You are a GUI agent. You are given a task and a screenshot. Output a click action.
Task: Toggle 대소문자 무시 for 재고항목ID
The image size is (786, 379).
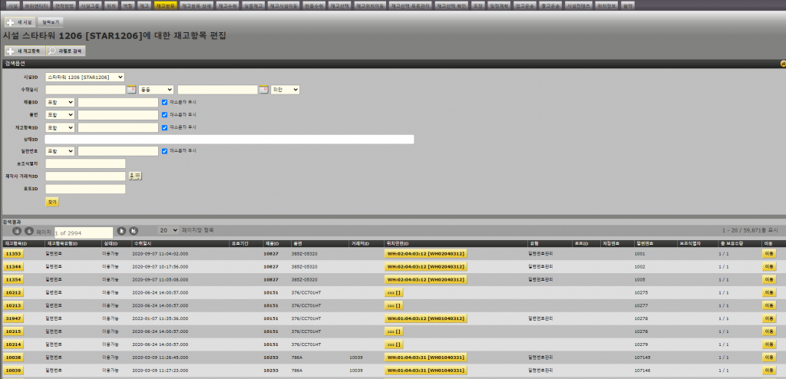164,127
